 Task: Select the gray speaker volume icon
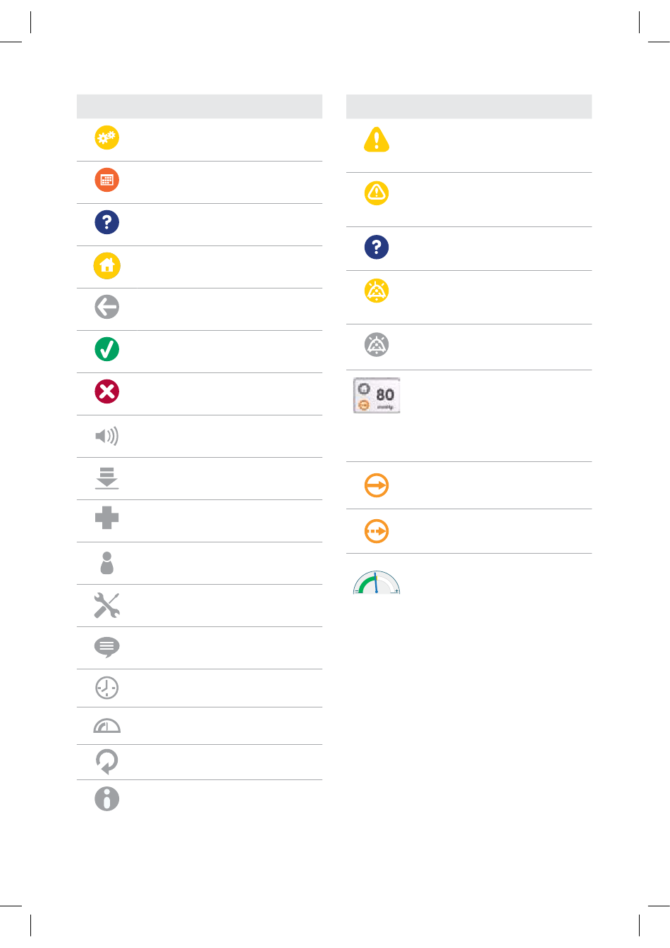coord(107,436)
